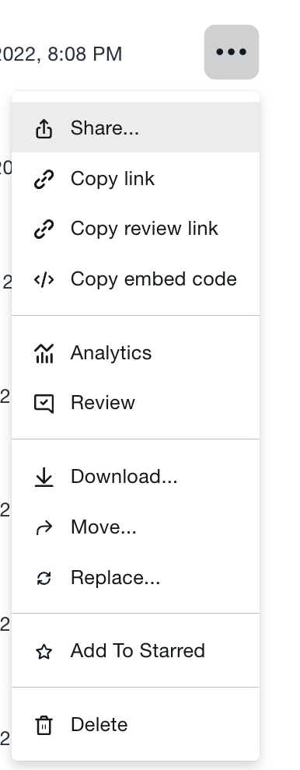
Task: Click the three-dot more options button
Action: click(x=232, y=51)
